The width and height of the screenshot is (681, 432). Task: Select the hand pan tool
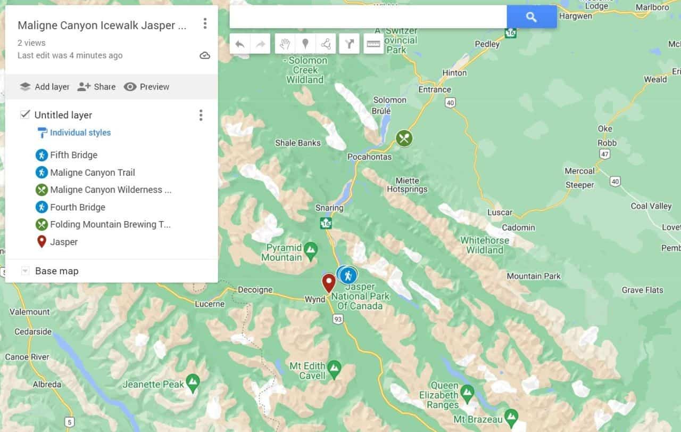pos(285,44)
